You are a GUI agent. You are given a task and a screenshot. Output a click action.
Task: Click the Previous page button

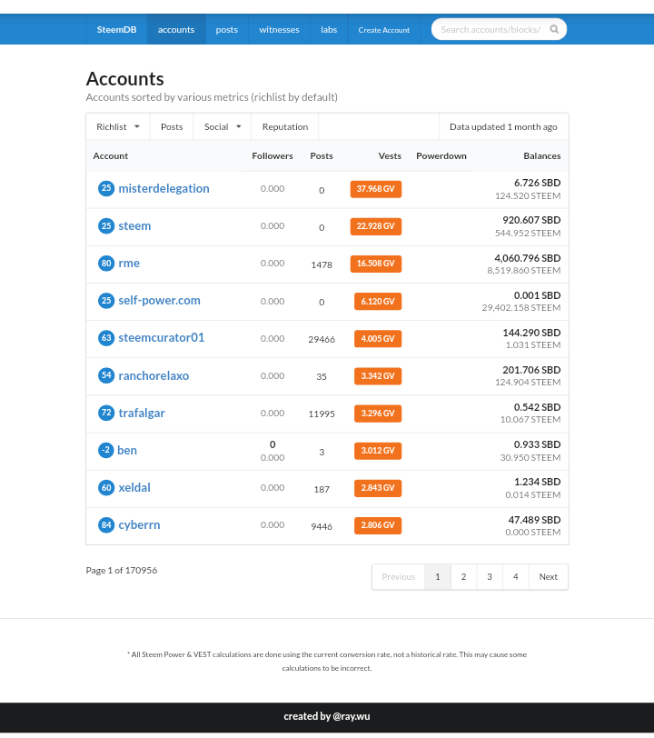399,576
